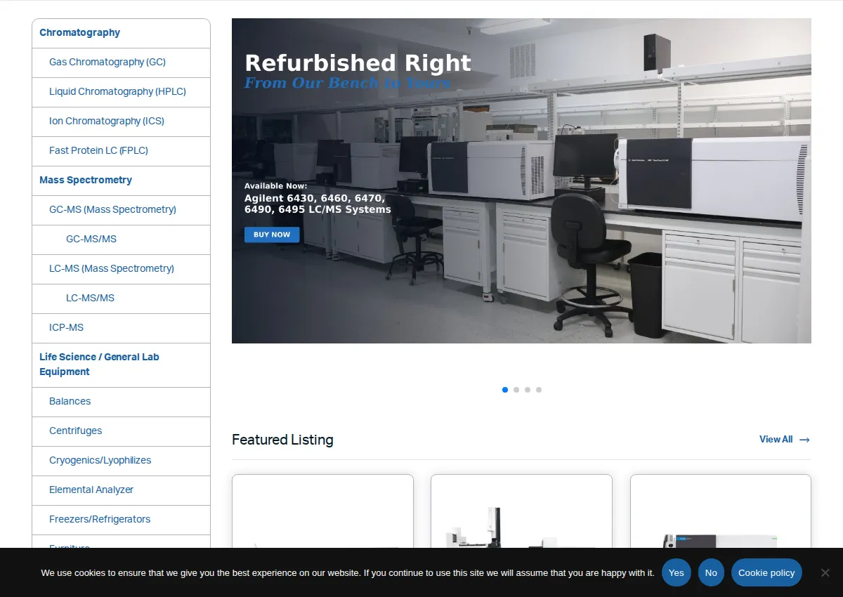The width and height of the screenshot is (843, 597).
Task: Accept cookies with Yes button
Action: 677,573
